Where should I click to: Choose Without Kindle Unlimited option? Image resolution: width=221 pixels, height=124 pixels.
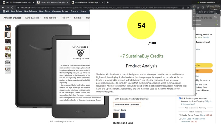coord(127,105)
